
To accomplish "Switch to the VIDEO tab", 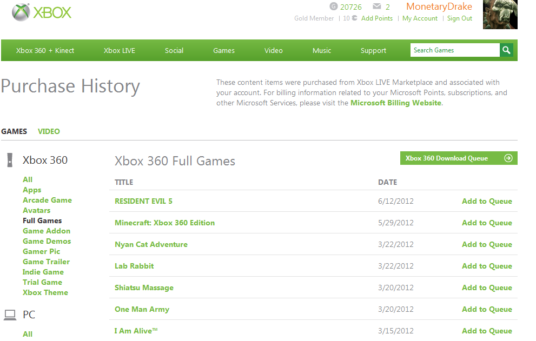I will [x=49, y=131].
